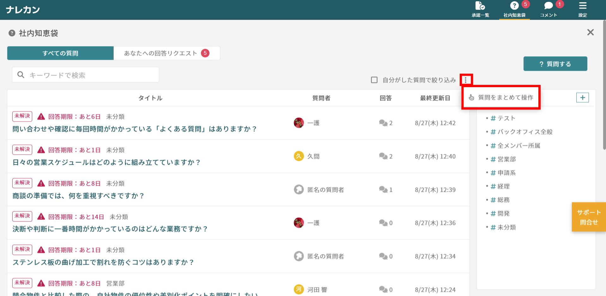606x296 pixels.
Task: Sort by タイトル column header
Action: point(150,98)
